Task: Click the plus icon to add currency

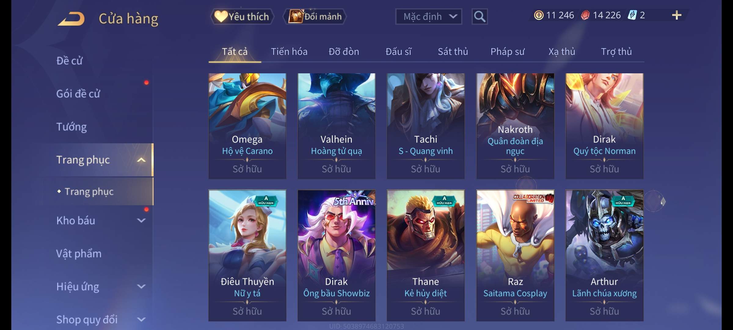Action: (x=676, y=15)
